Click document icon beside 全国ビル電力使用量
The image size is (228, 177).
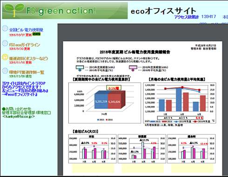(5, 28)
